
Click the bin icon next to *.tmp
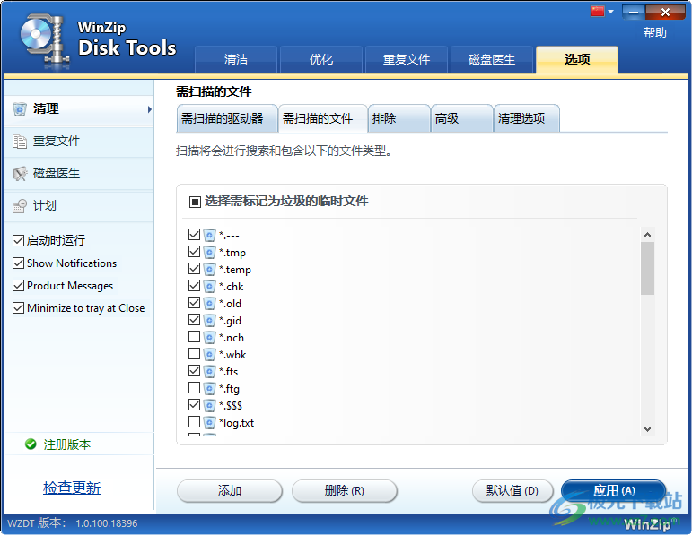[x=210, y=253]
